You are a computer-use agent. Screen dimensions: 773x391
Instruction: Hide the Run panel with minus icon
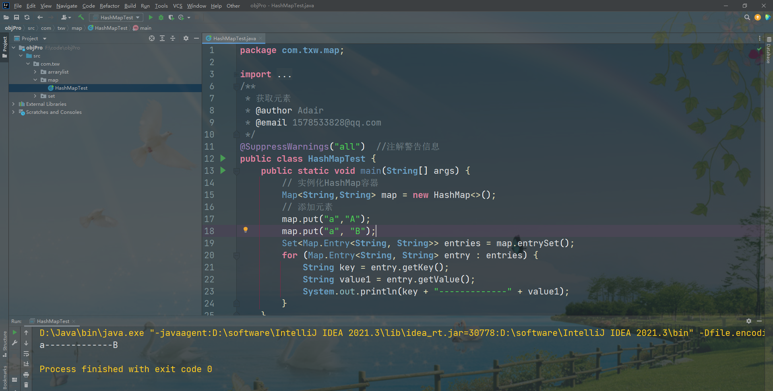(759, 321)
